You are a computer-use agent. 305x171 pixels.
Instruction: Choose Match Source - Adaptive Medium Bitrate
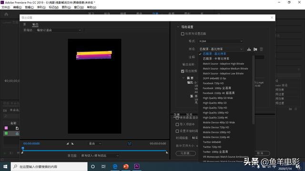click(225, 68)
